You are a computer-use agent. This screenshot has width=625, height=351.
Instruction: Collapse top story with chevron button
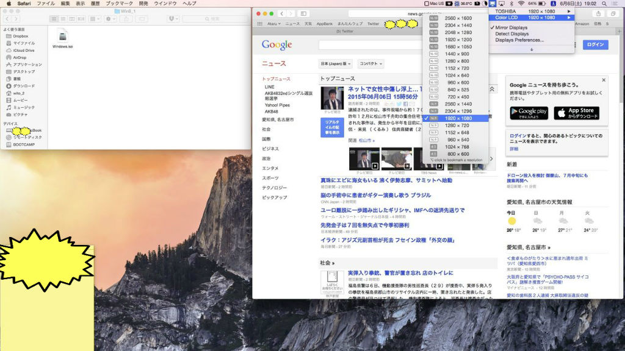pyautogui.click(x=492, y=90)
